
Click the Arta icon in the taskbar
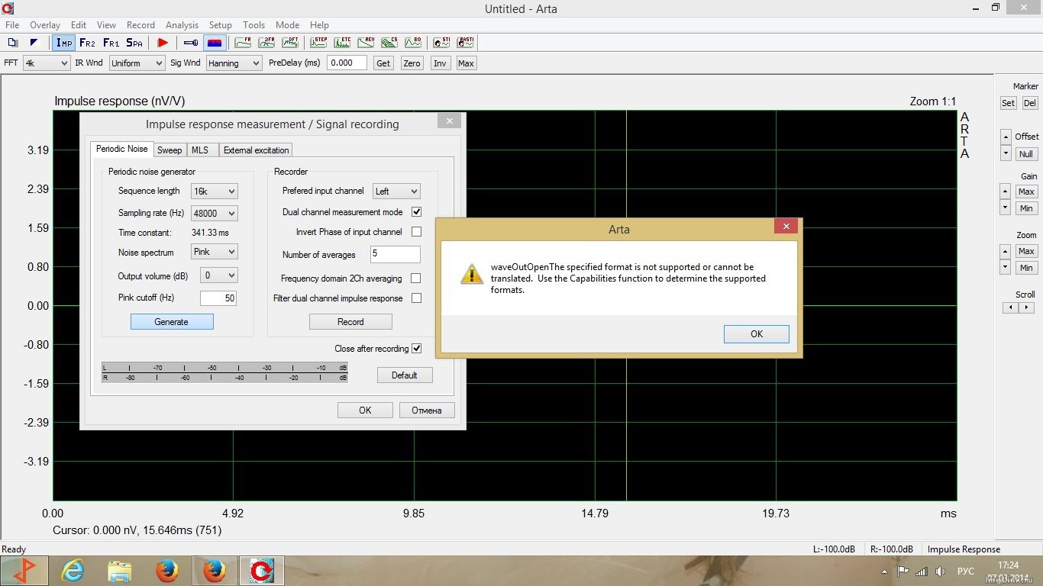click(262, 571)
